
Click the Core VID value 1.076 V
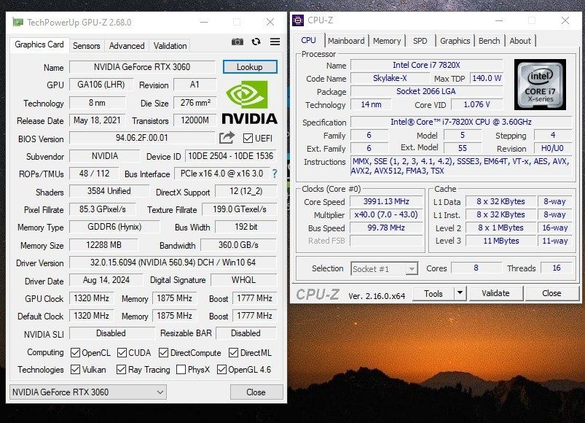click(476, 104)
